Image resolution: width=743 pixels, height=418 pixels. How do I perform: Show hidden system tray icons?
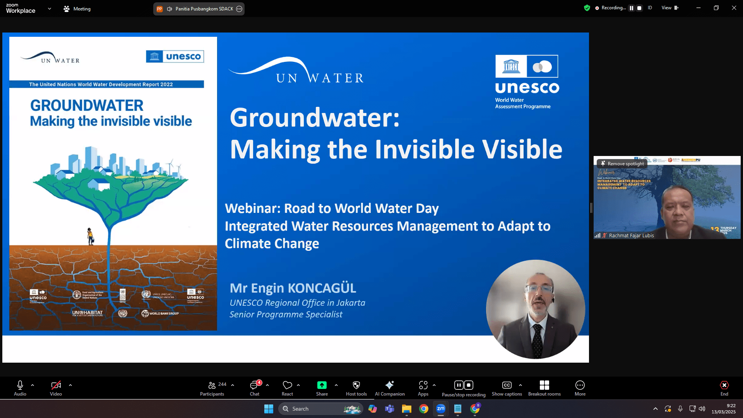coord(656,409)
